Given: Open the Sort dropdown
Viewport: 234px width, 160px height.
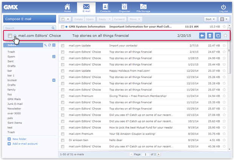Looking at the screenshot, I should 210,19.
